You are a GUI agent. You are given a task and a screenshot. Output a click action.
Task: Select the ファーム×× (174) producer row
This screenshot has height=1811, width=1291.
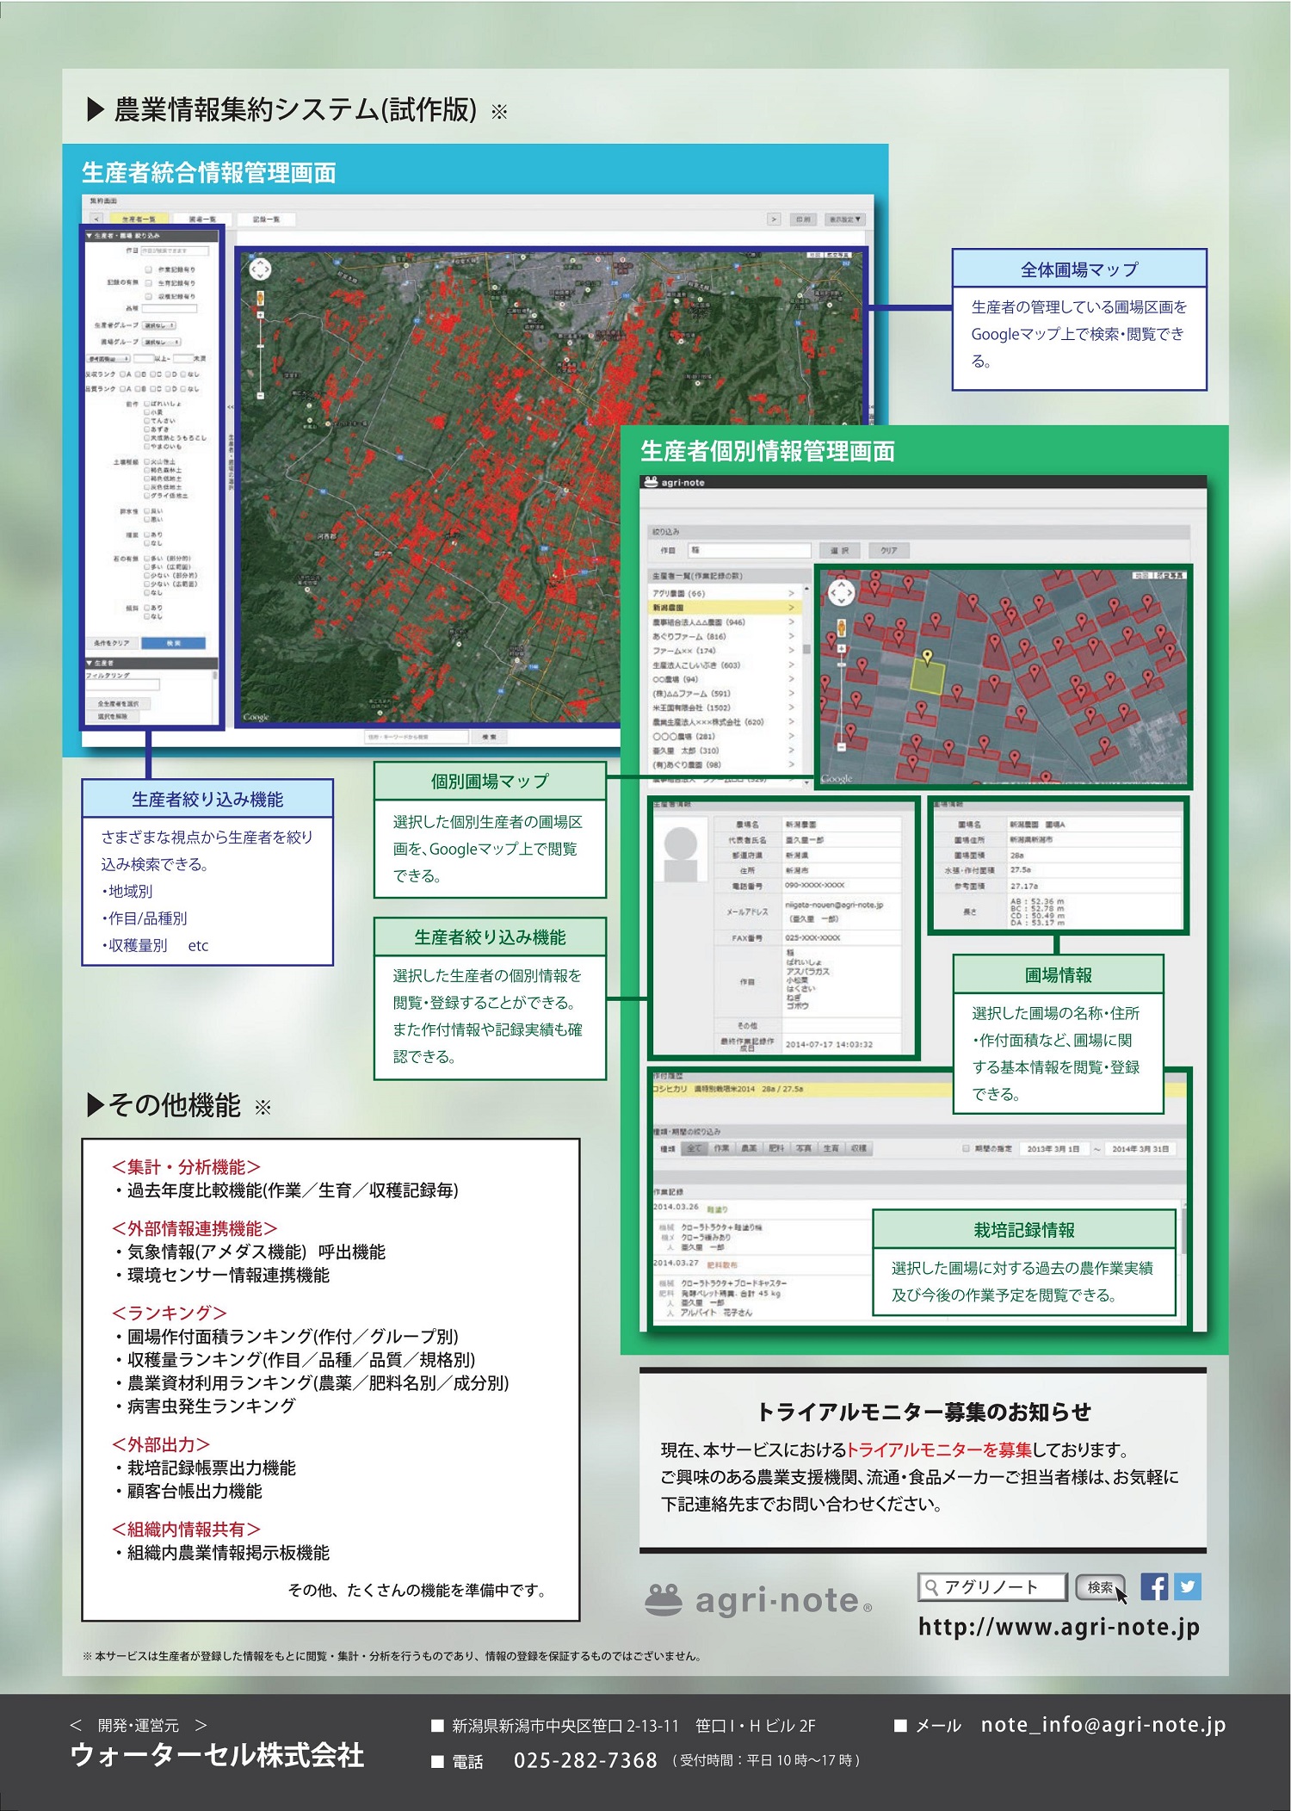click(725, 651)
